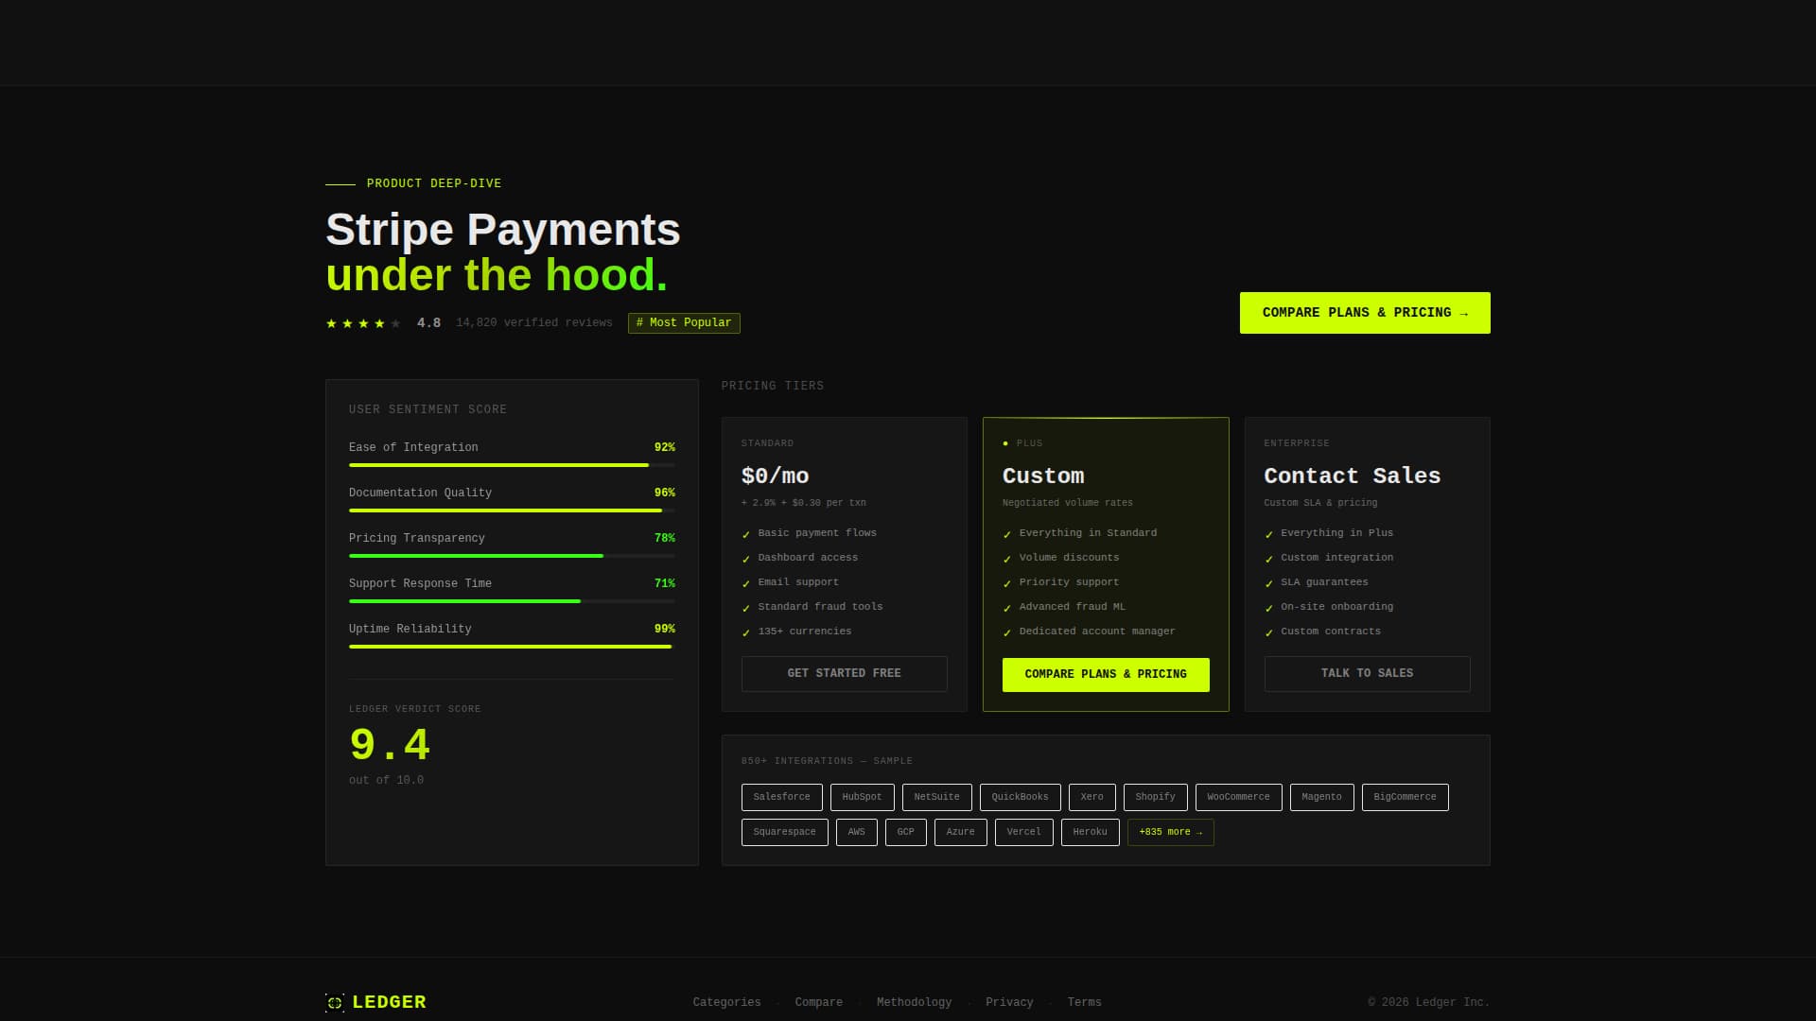1816x1021 pixels.
Task: Click the 99% Uptime Reliability value
Action: 665,630
